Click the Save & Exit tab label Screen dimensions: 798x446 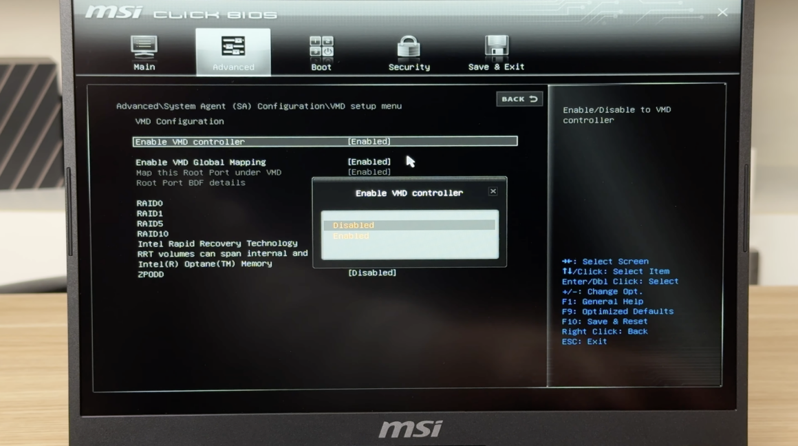[496, 67]
